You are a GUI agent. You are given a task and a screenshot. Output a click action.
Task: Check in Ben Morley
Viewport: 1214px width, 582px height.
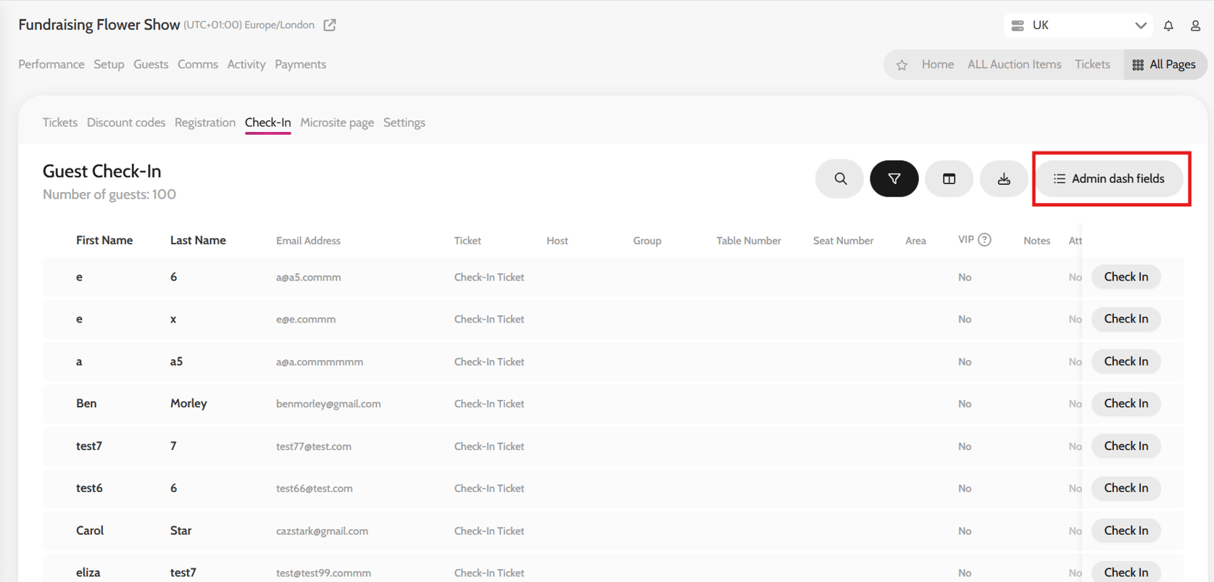(x=1126, y=403)
